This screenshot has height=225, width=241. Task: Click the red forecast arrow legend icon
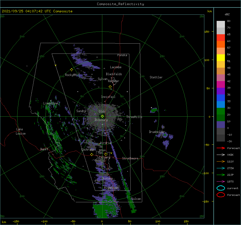tap(221, 148)
